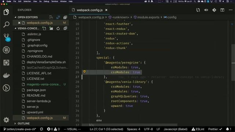235x132 pixels.
Task: Close all editors icon in Open Editors
Action: point(65,17)
